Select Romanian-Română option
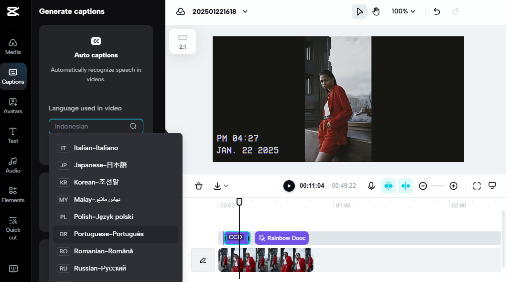 [116, 251]
